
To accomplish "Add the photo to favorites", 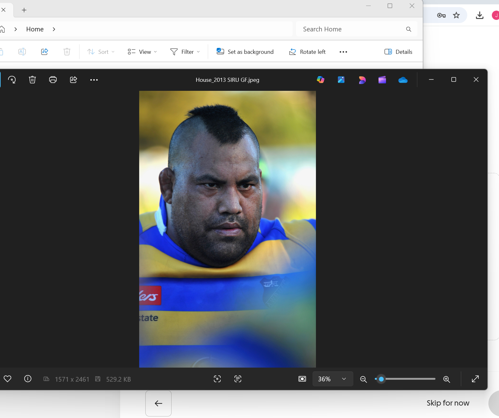I will pyautogui.click(x=8, y=379).
